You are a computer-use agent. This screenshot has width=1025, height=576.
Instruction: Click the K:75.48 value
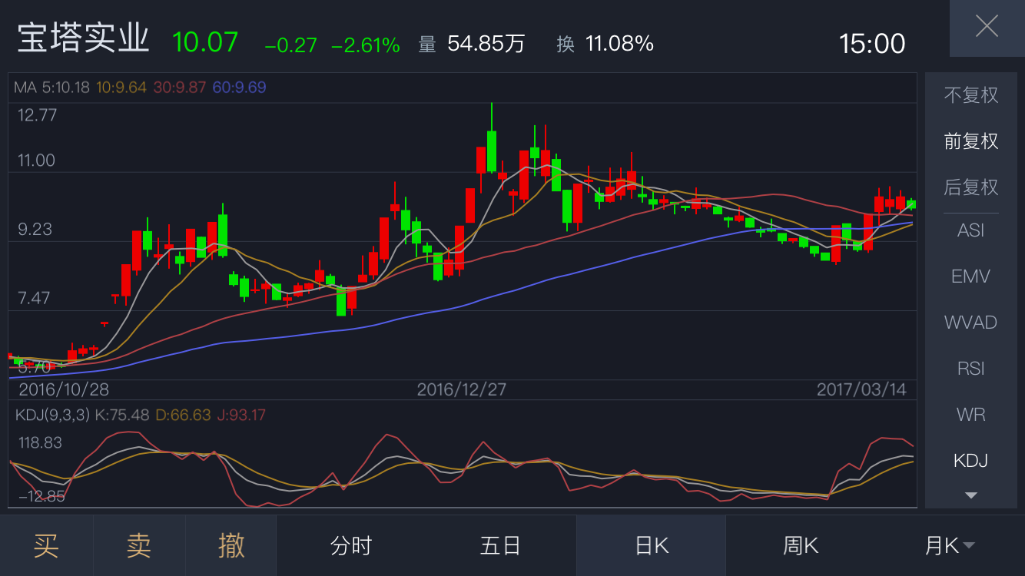(122, 415)
